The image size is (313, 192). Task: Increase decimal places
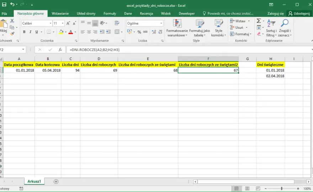(x=154, y=32)
